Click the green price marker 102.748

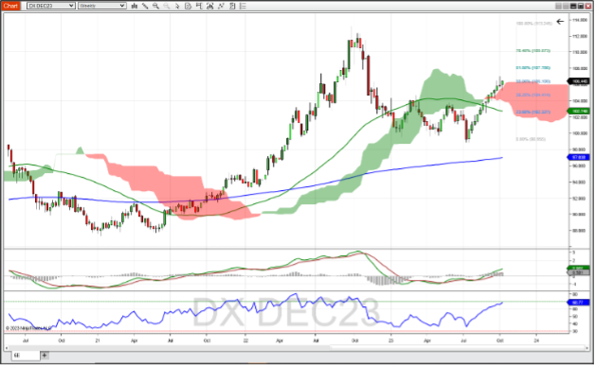click(x=578, y=111)
